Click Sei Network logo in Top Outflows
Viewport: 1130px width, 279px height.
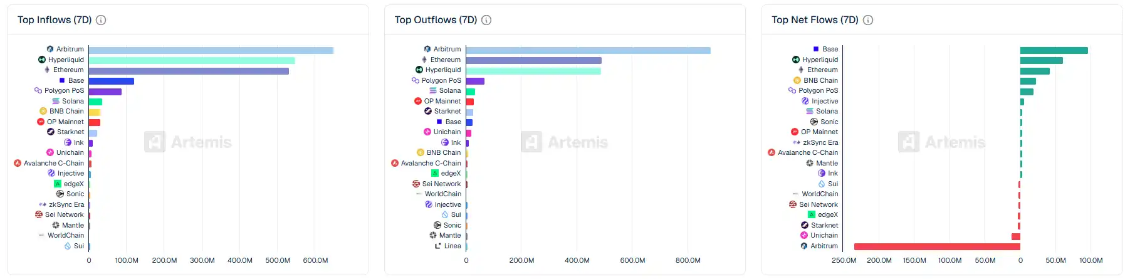[416, 184]
